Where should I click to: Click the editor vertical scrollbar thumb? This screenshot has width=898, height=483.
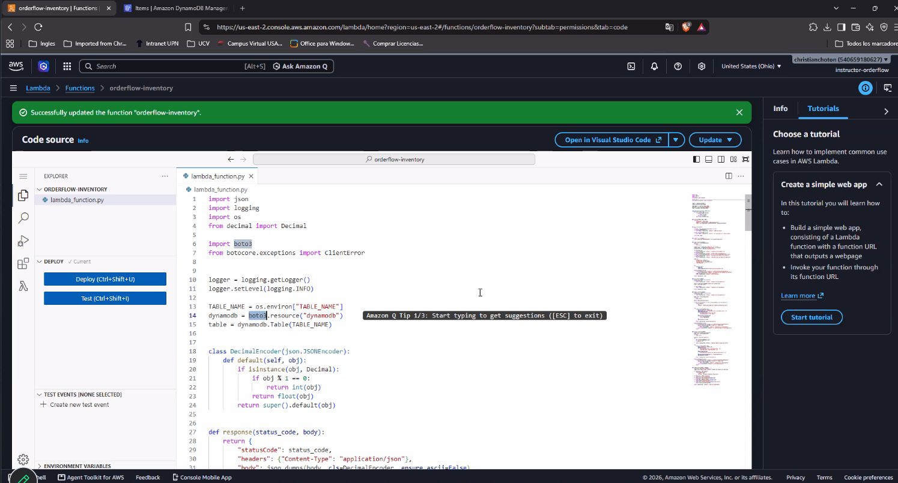[x=748, y=212]
